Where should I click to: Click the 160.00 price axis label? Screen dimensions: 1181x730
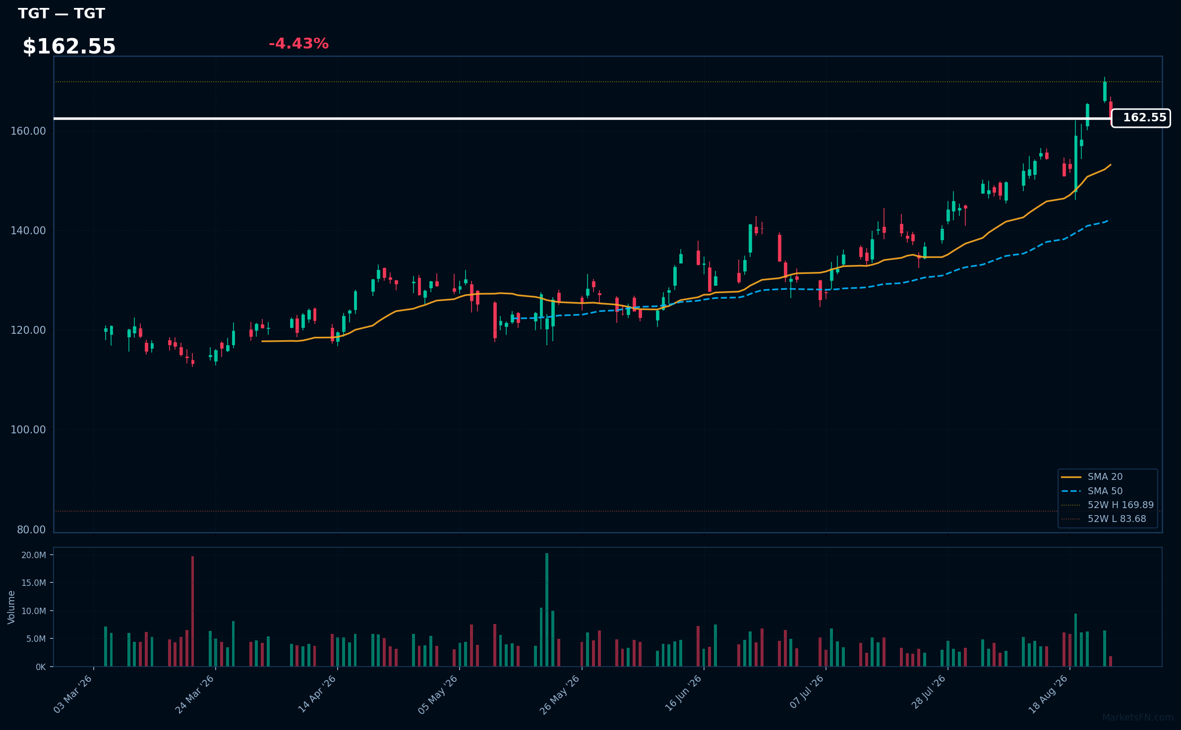(28, 131)
